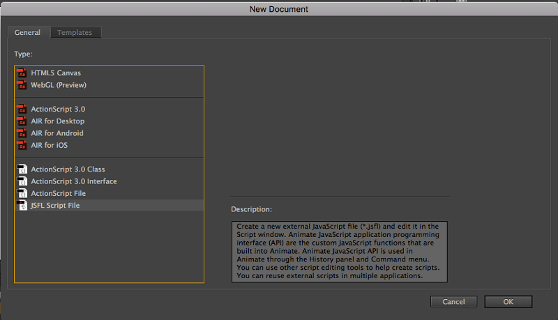Select the General tab
This screenshot has height=320, width=558.
pyautogui.click(x=28, y=32)
